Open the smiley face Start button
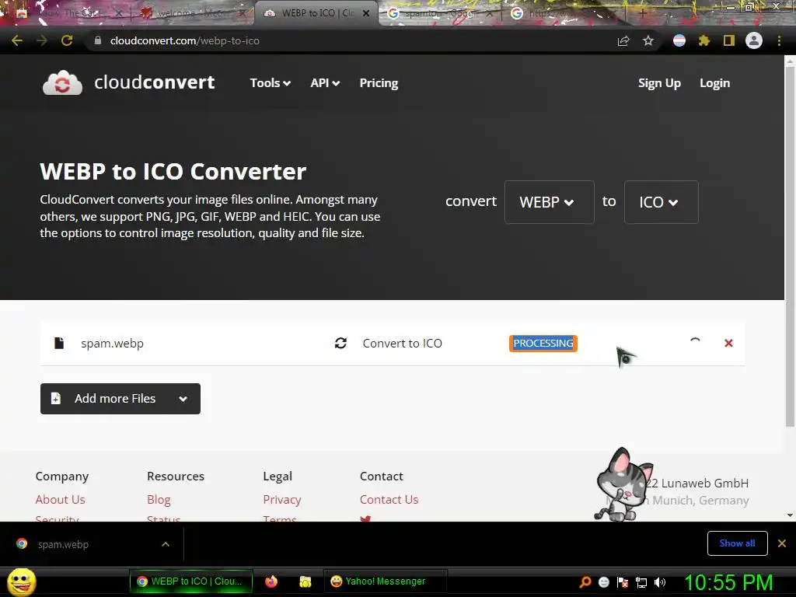 (21, 581)
